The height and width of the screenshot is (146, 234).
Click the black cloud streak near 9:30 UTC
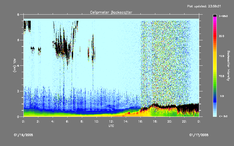(93, 49)
